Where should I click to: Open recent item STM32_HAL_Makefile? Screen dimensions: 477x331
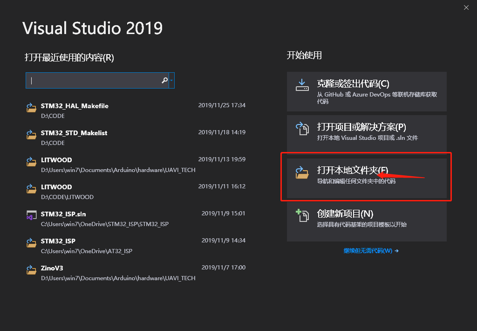pos(136,110)
